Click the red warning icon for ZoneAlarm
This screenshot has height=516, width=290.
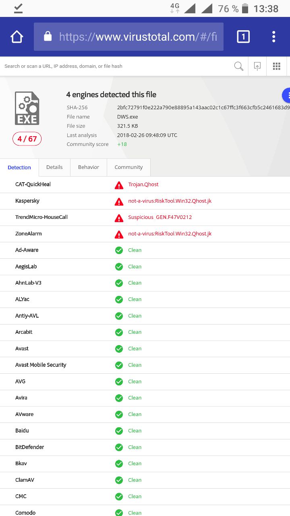click(119, 234)
